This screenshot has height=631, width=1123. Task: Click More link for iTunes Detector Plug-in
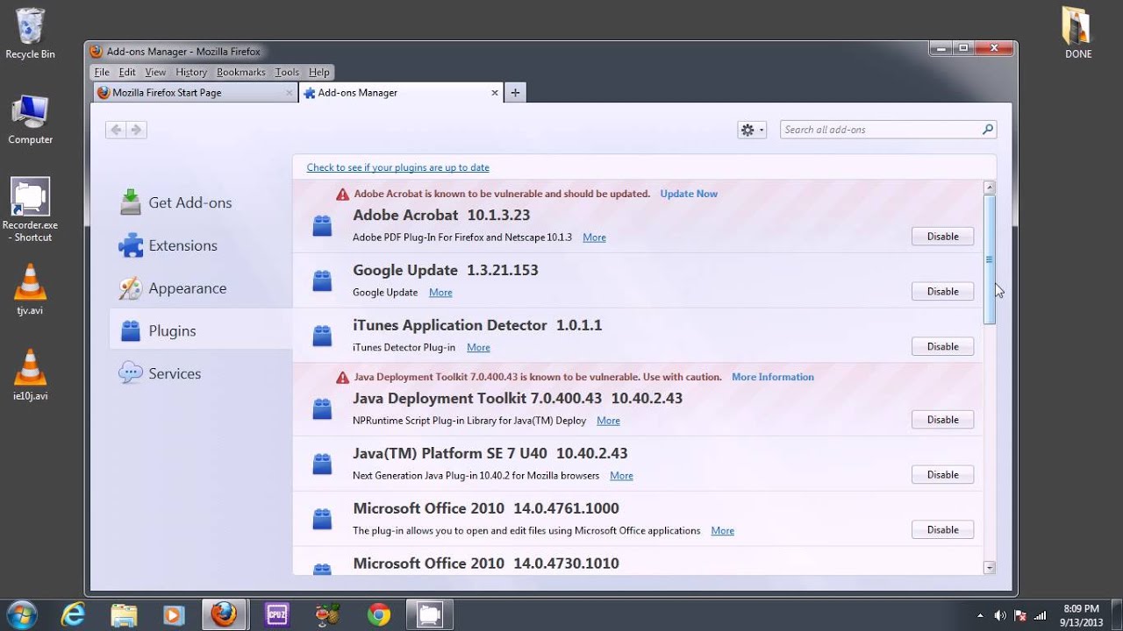coord(478,348)
